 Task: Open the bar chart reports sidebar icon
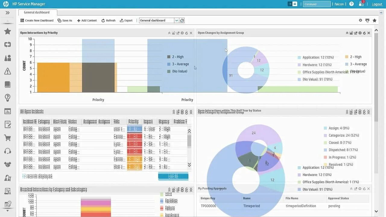click(8, 111)
